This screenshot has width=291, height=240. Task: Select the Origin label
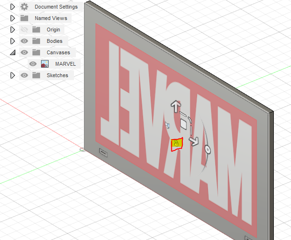(53, 30)
